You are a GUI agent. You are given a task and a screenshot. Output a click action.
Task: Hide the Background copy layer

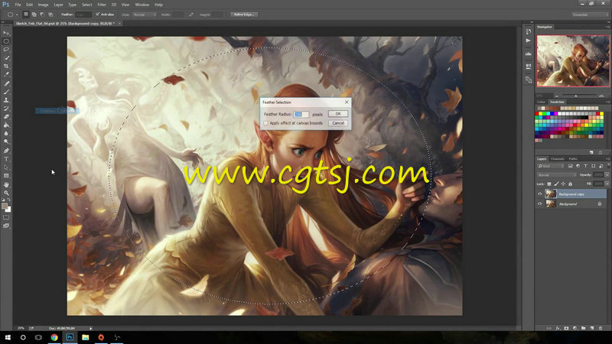(x=540, y=194)
